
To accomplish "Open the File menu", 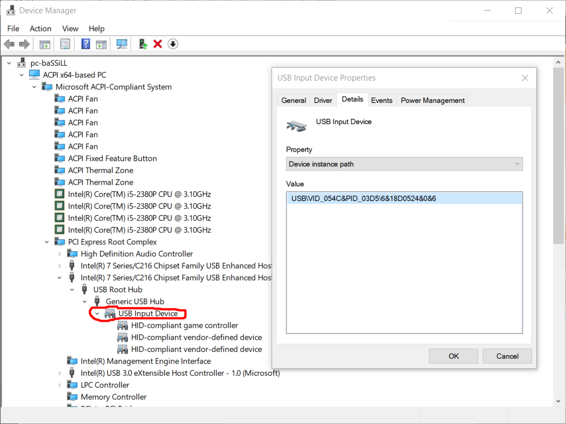I will point(13,29).
